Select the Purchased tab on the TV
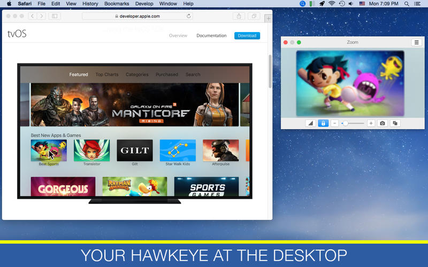The height and width of the screenshot is (267, 428). tap(167, 74)
